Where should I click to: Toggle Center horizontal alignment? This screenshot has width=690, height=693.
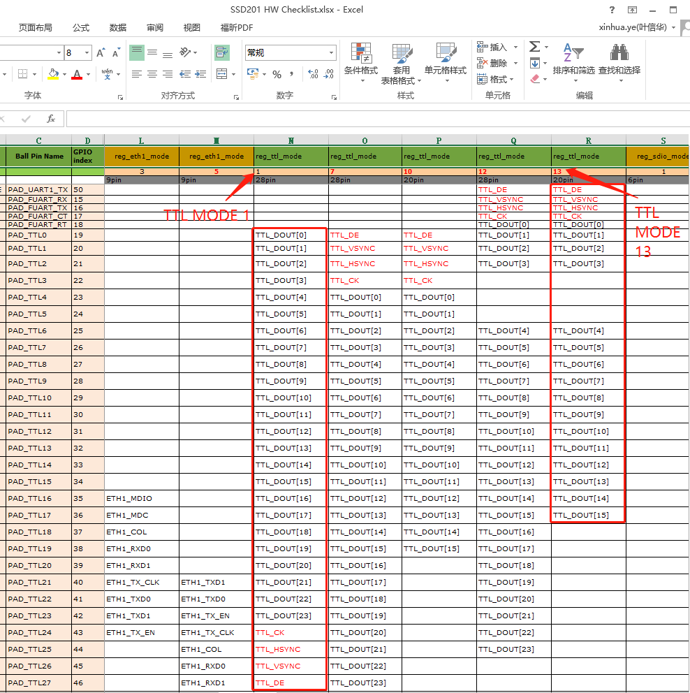tap(152, 74)
